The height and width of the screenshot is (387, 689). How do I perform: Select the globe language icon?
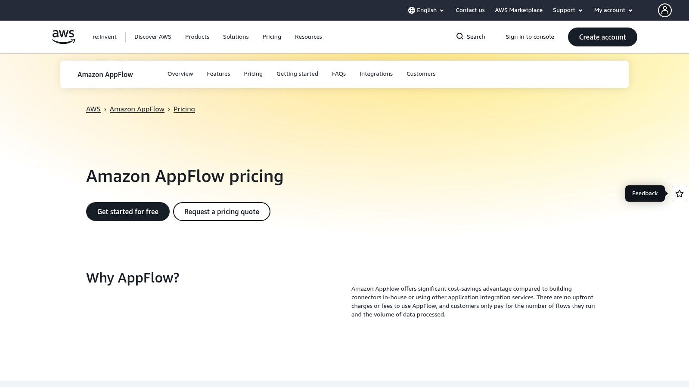point(412,10)
